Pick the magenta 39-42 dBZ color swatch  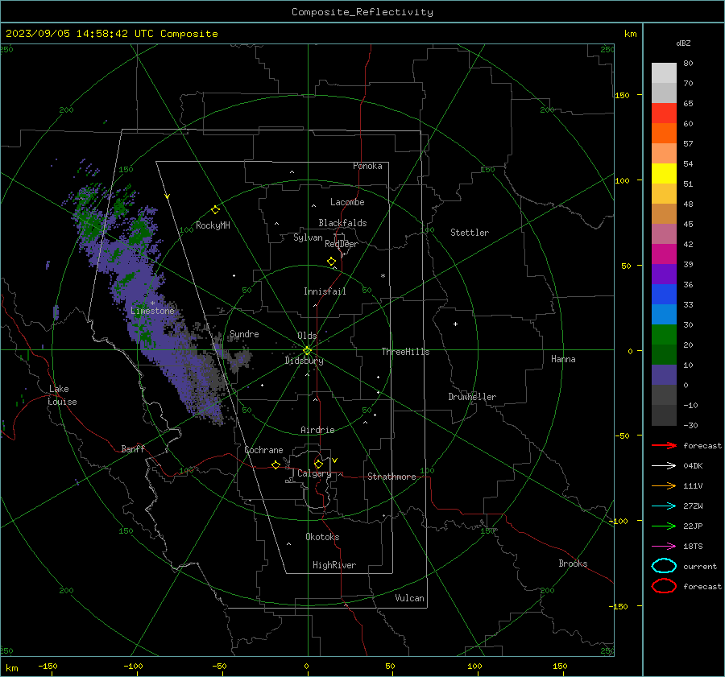click(664, 254)
